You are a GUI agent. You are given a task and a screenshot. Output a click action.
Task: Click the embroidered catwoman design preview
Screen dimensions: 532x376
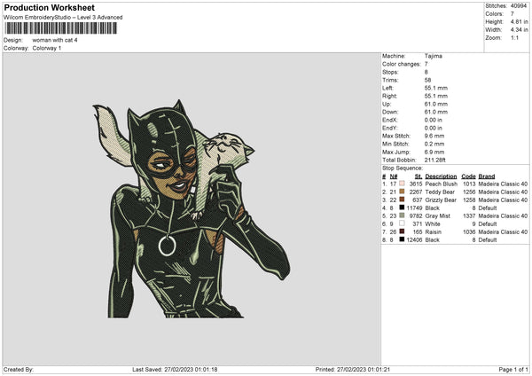pos(191,208)
